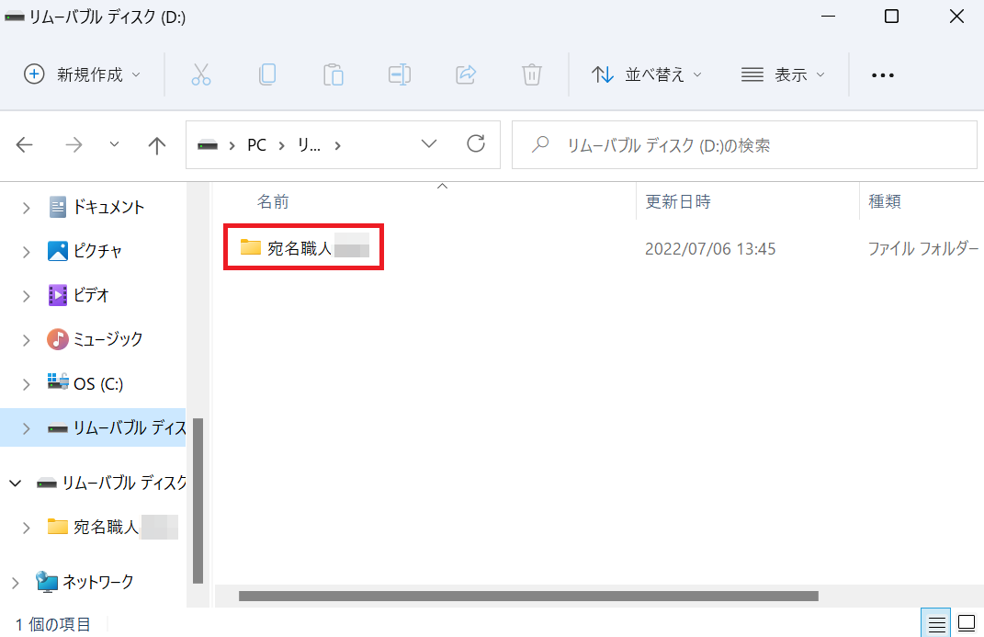Click the リムーバブル ディスク (D:) search box
Viewport: 984px width, 637px height.
[x=744, y=145]
